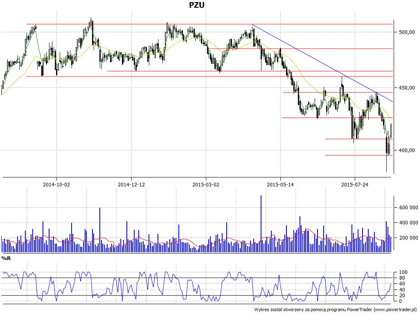Select the 500,00 price axis label

click(x=407, y=32)
